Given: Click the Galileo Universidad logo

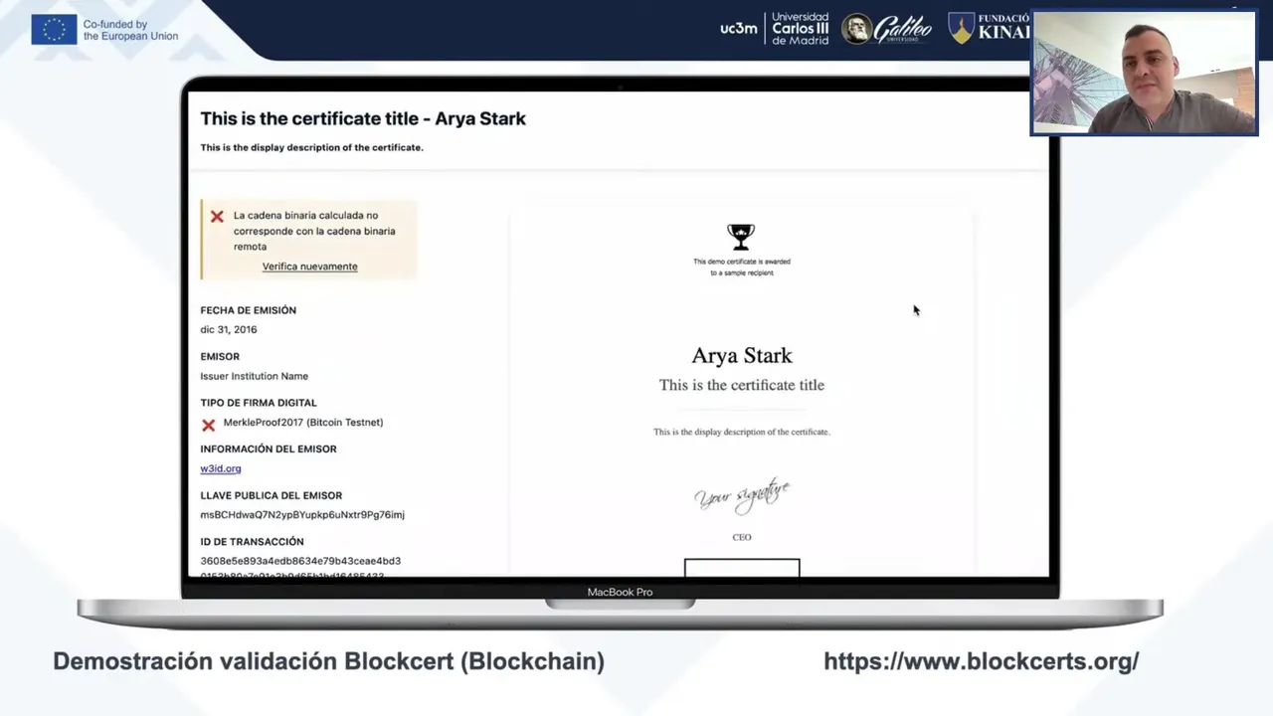Looking at the screenshot, I should 887,29.
